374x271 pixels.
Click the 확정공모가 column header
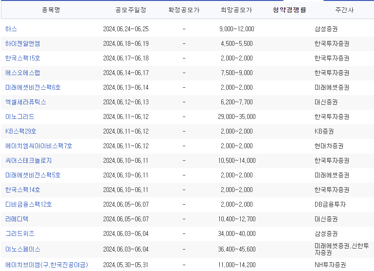point(184,10)
